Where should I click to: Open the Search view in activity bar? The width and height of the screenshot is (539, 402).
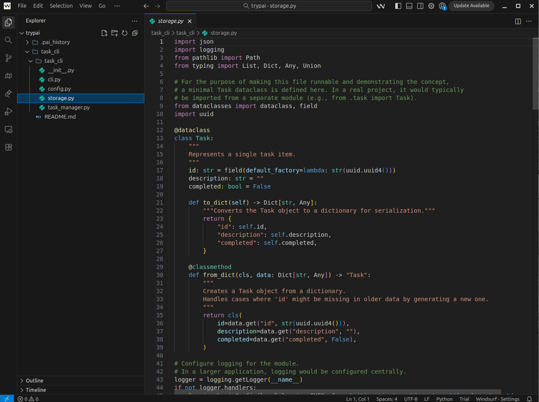(8, 40)
